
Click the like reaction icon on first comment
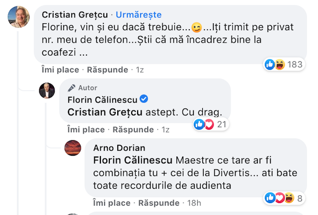click(x=270, y=64)
